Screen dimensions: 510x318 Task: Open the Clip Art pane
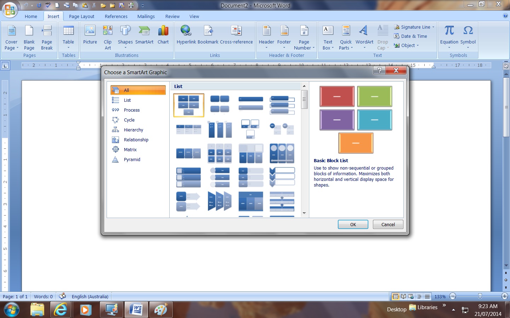coord(107,35)
